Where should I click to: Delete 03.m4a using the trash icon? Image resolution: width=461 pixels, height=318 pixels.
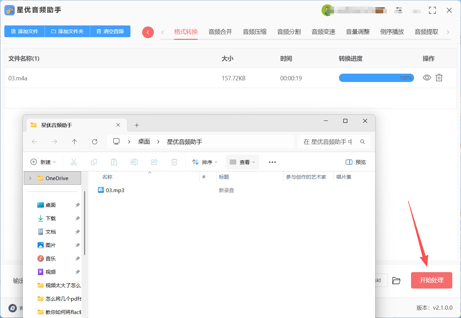click(439, 78)
